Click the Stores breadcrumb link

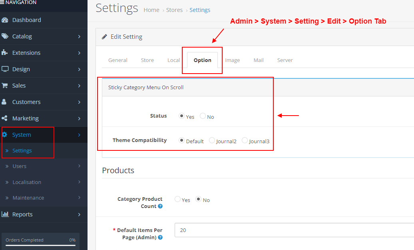coord(174,10)
